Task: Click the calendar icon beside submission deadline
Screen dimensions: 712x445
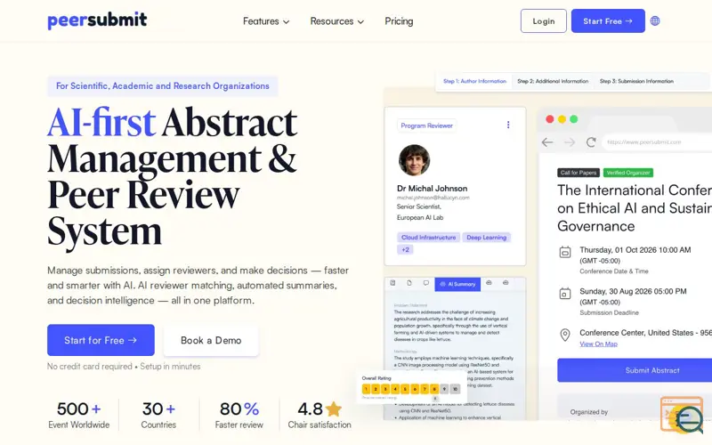Action: [x=565, y=294]
